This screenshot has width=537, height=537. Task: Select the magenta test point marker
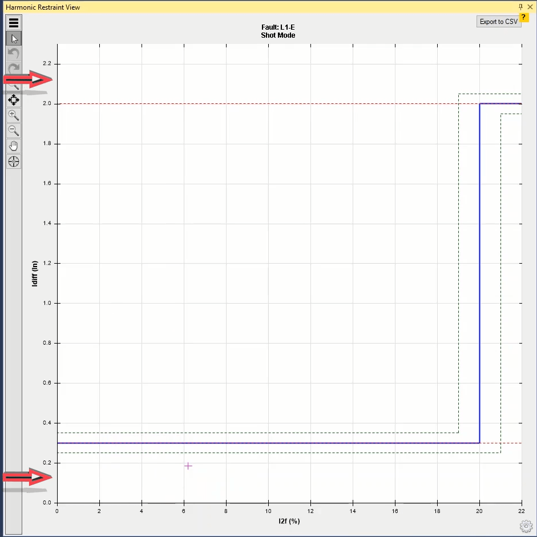click(188, 466)
